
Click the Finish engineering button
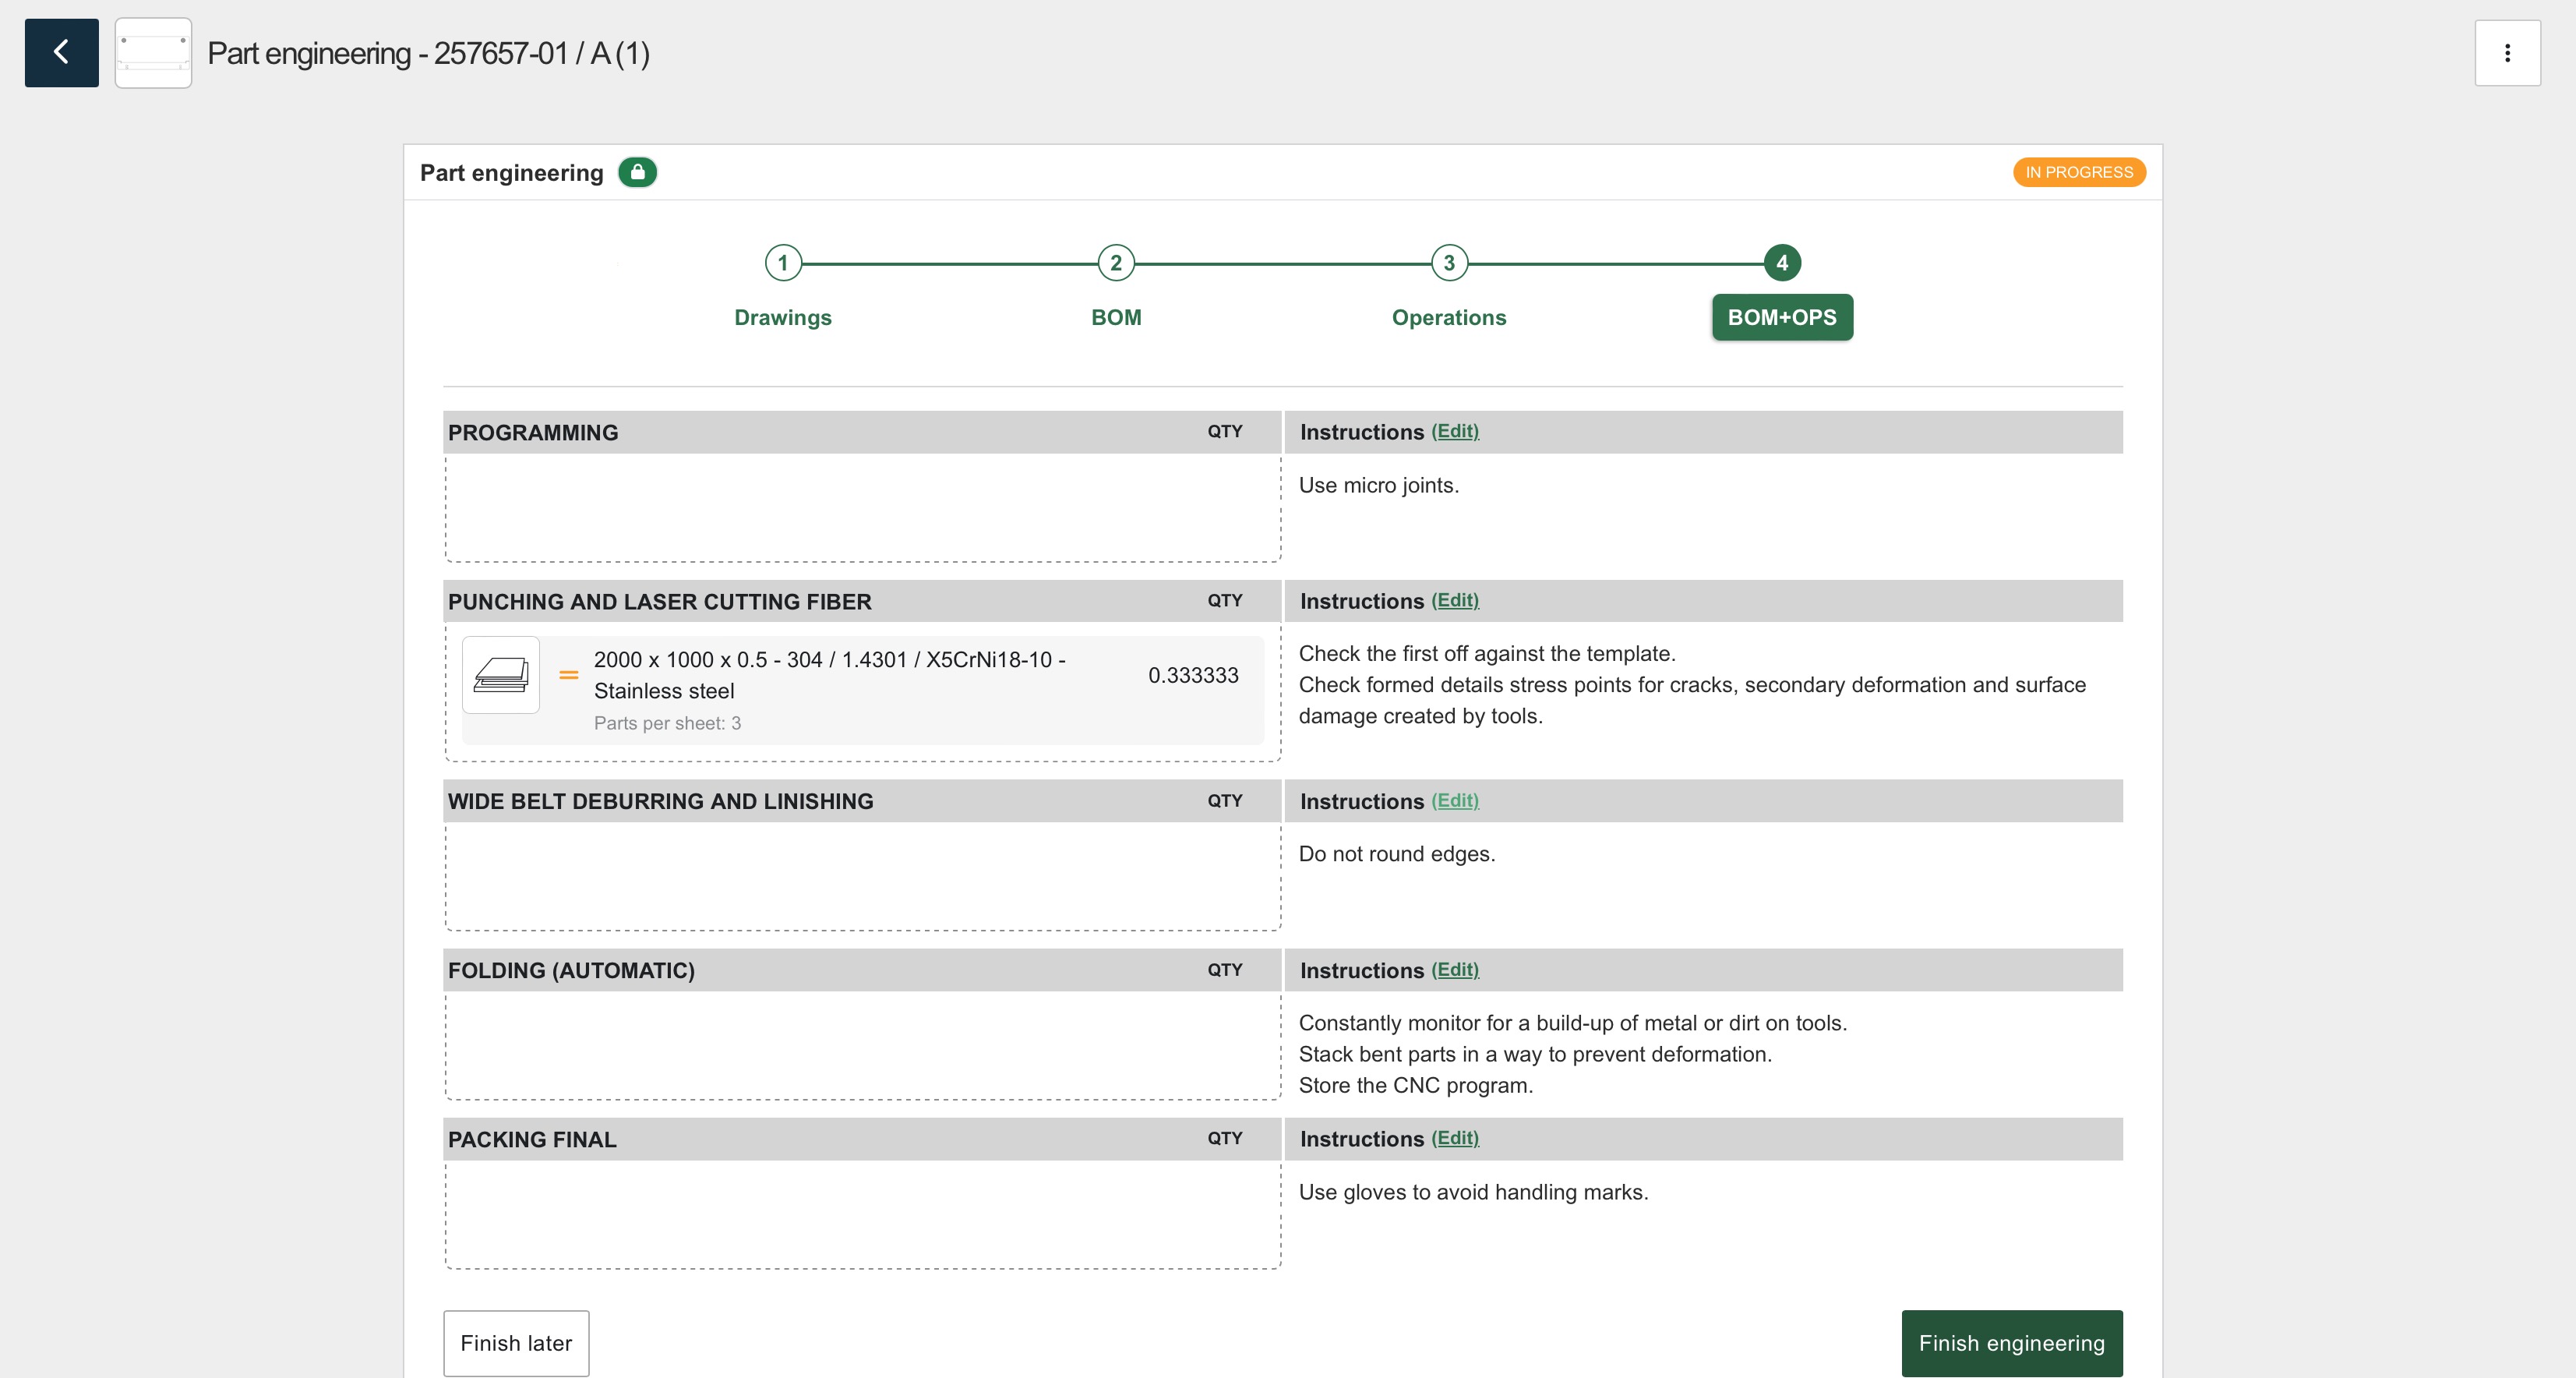(2011, 1342)
